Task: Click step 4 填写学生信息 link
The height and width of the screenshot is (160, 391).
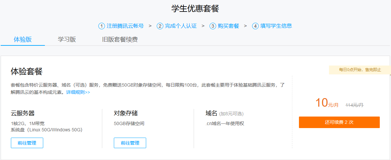Action: [272, 26]
